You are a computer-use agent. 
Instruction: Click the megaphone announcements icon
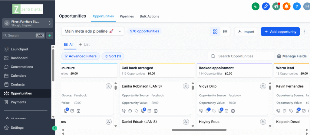(x=276, y=6)
